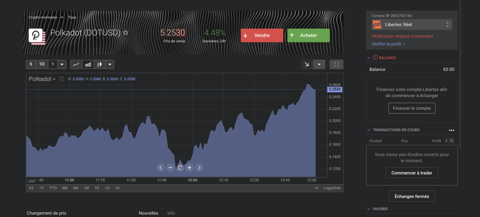The height and width of the screenshot is (217, 480).
Task: Open Échanges fermés
Action: pos(412,196)
